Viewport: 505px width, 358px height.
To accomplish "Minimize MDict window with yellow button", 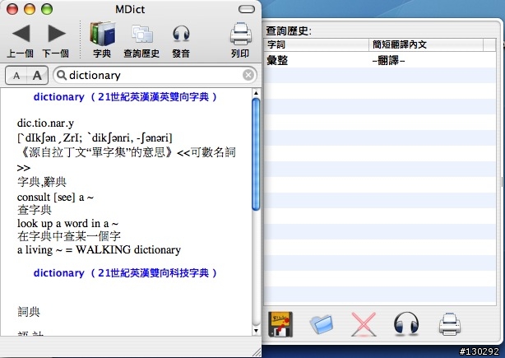I will (x=30, y=9).
